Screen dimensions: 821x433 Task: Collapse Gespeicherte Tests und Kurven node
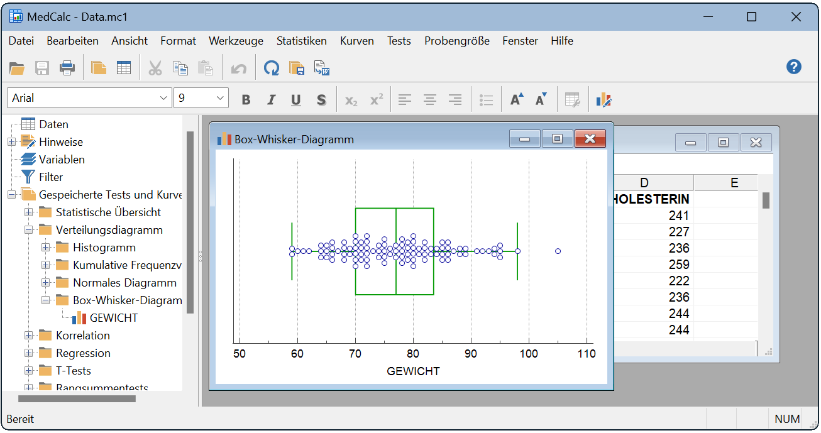12,195
